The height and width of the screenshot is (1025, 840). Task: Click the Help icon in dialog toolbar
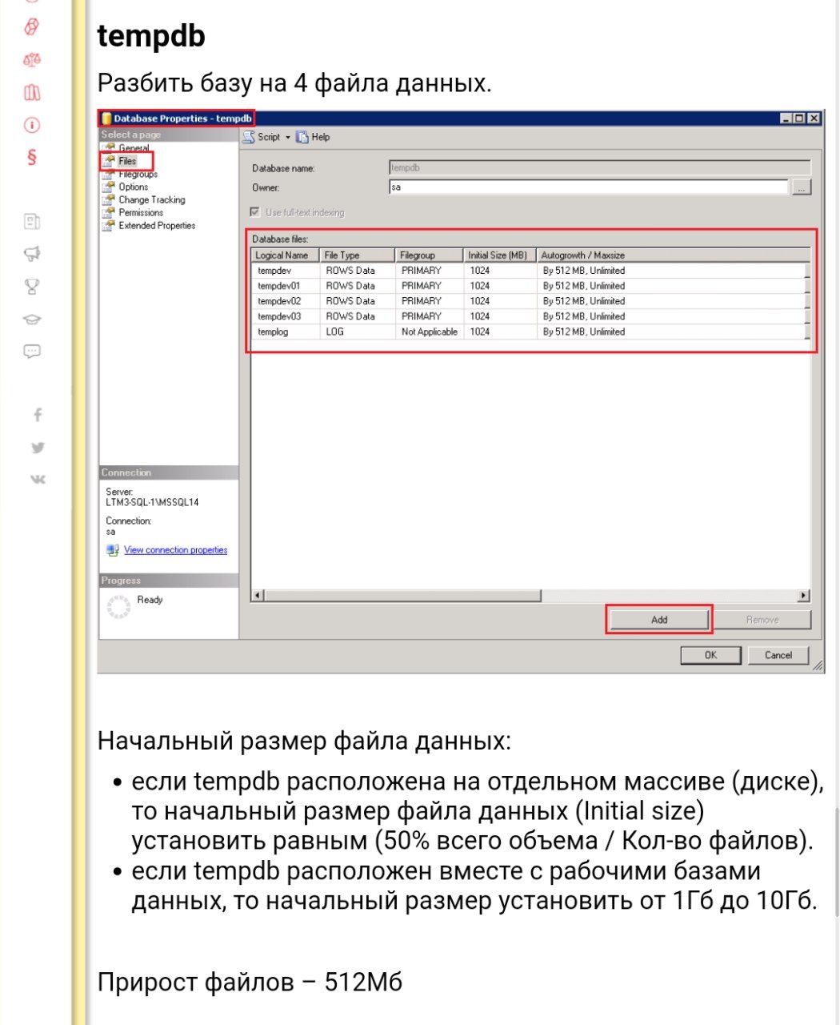point(302,137)
